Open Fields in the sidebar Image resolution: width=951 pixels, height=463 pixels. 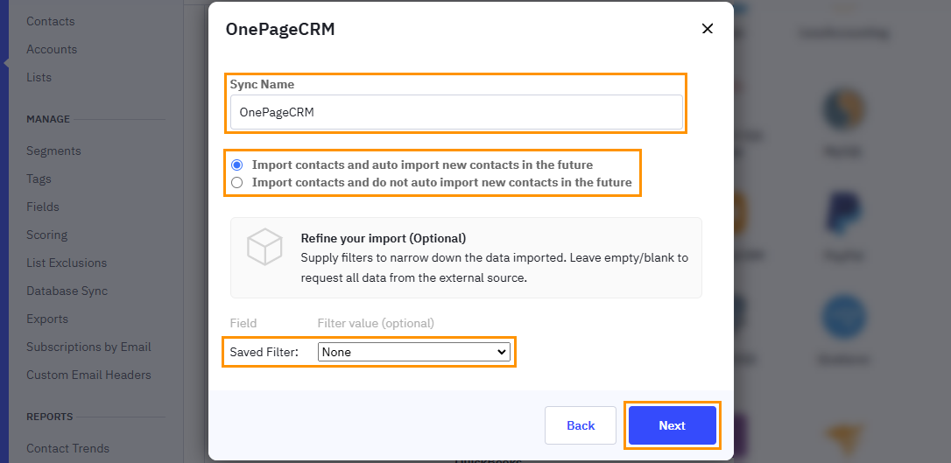point(42,207)
